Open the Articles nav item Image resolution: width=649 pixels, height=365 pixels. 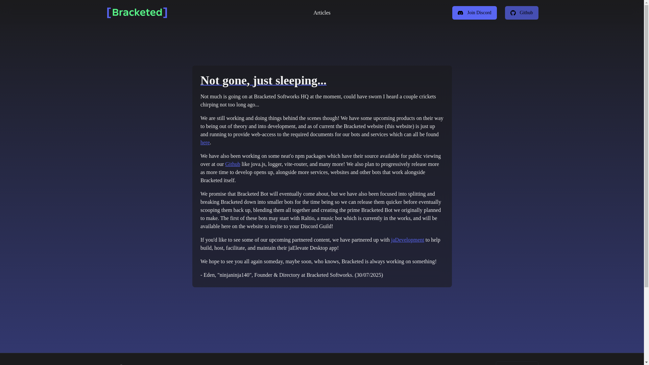[x=322, y=13]
